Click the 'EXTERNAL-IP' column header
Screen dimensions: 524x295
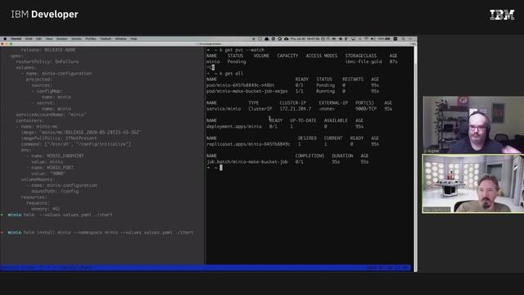point(333,103)
